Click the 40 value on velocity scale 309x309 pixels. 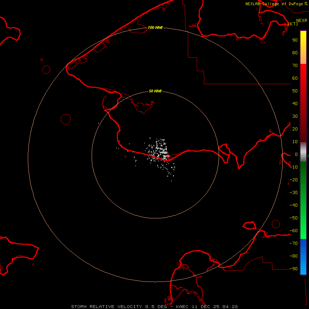tap(295, 103)
